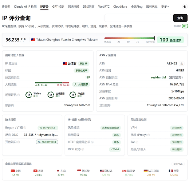The width and height of the screenshot is (189, 182).
Task: Click the 2002-08-01 registration date
Action: pos(176,98)
